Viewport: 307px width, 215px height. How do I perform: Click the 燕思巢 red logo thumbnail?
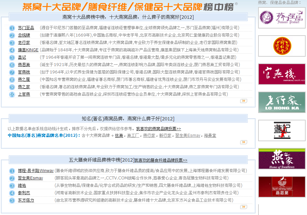click(282, 187)
